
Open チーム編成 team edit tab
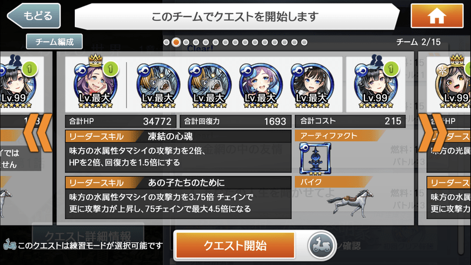tap(54, 41)
